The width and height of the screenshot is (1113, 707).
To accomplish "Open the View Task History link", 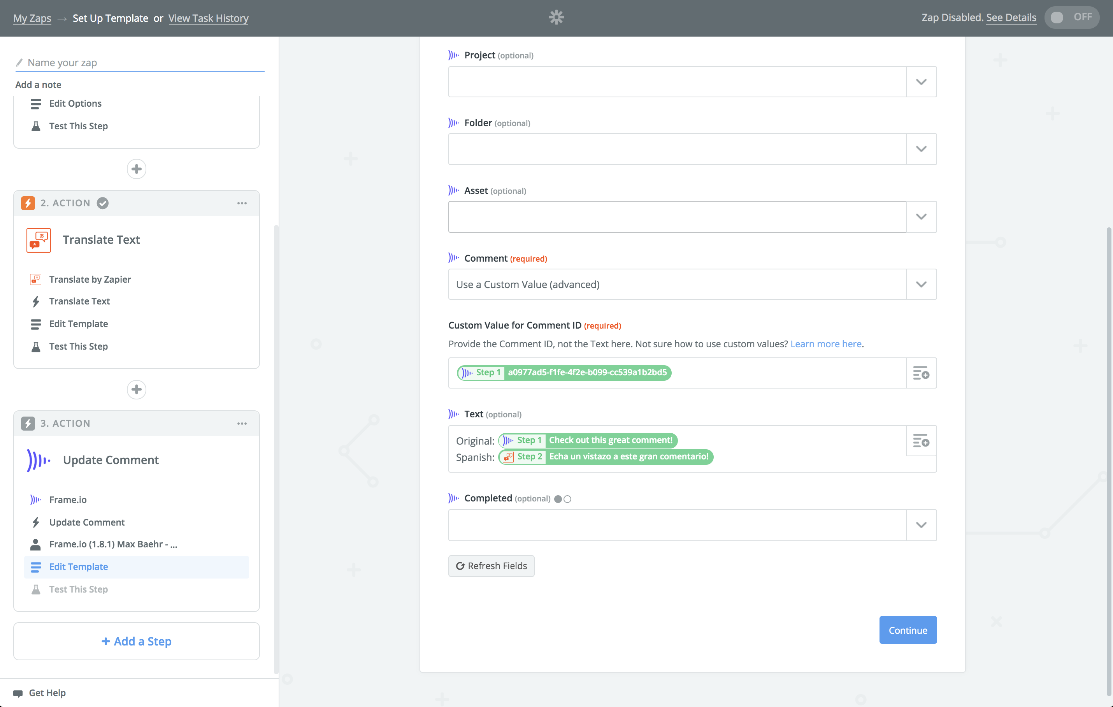I will tap(208, 18).
